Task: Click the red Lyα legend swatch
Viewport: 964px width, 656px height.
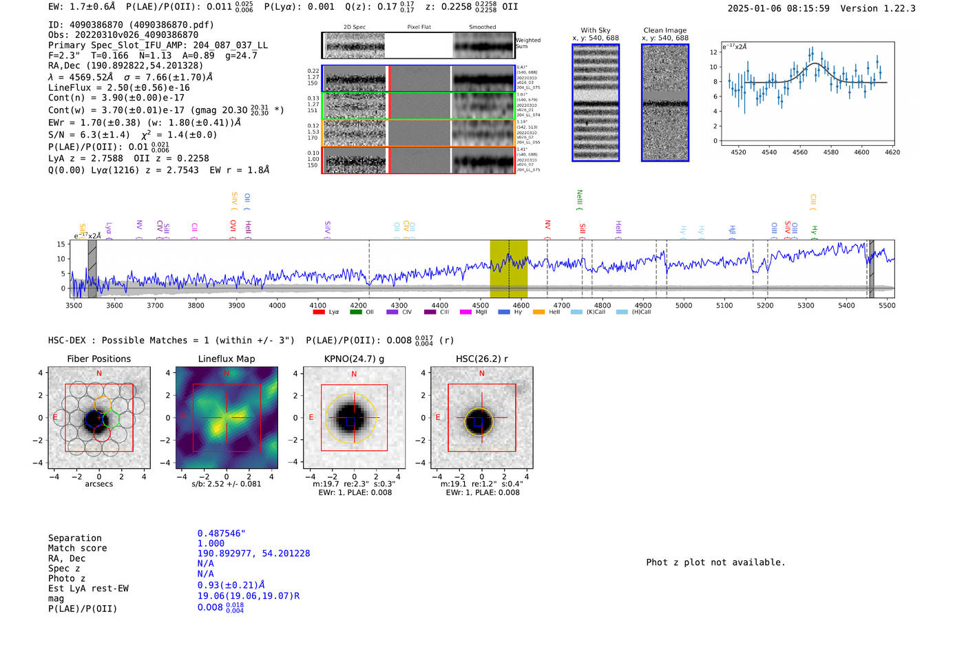Action: pos(319,313)
